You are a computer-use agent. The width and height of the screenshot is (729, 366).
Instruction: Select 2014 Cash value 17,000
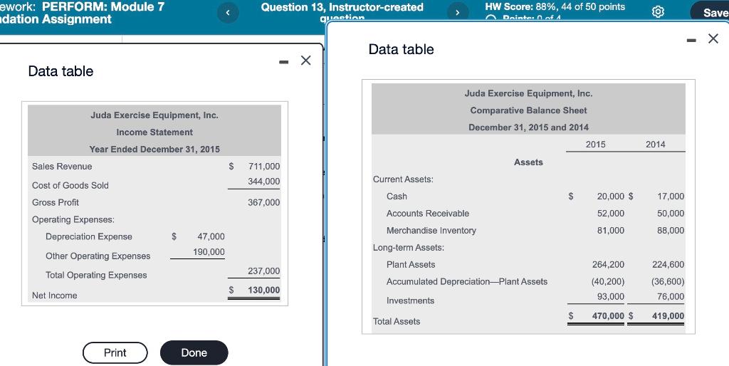point(671,197)
